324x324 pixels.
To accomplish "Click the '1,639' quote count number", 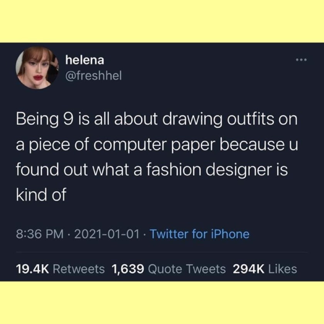I will tap(128, 269).
